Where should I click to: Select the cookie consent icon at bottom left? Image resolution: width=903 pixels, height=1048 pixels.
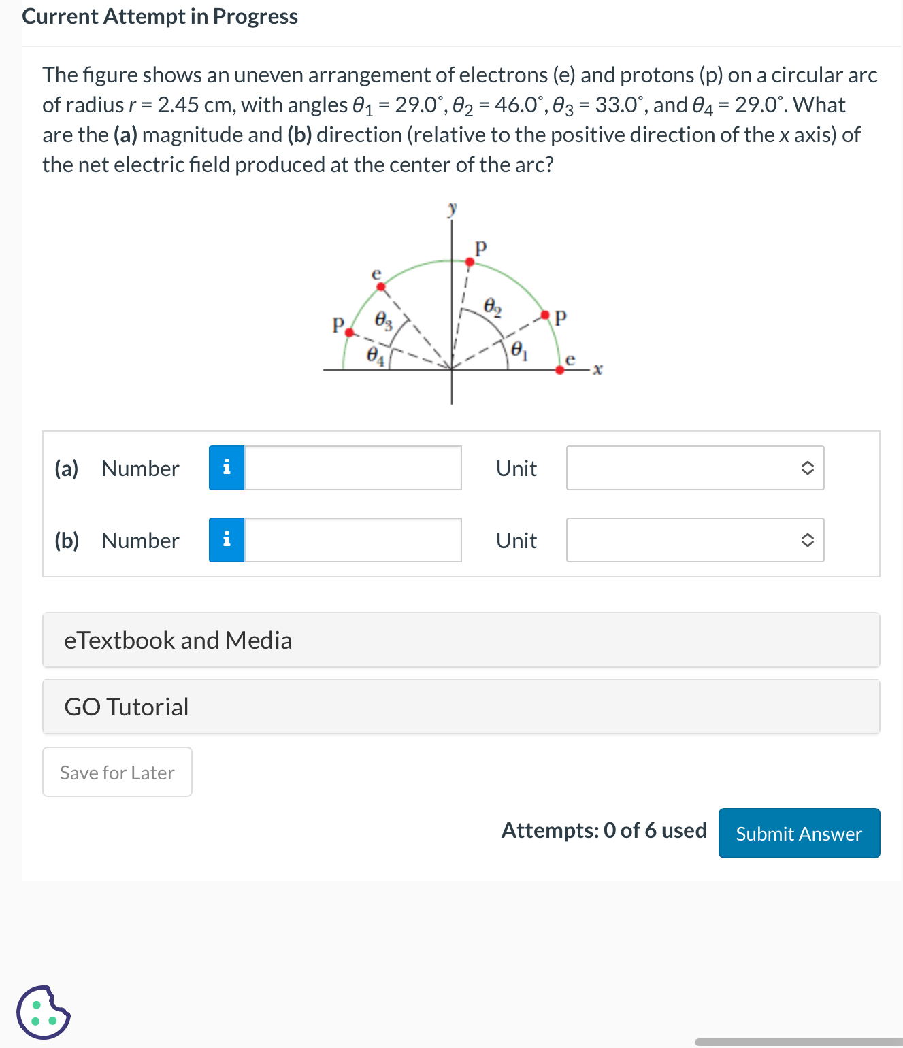pos(42,1013)
